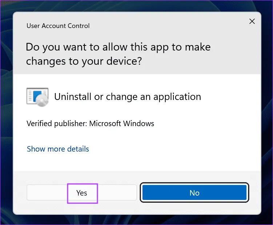
Task: Click the blank white area beside Show more details
Action: (174, 149)
